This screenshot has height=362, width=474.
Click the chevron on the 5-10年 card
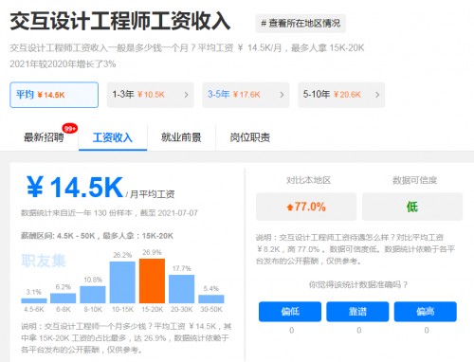[377, 95]
